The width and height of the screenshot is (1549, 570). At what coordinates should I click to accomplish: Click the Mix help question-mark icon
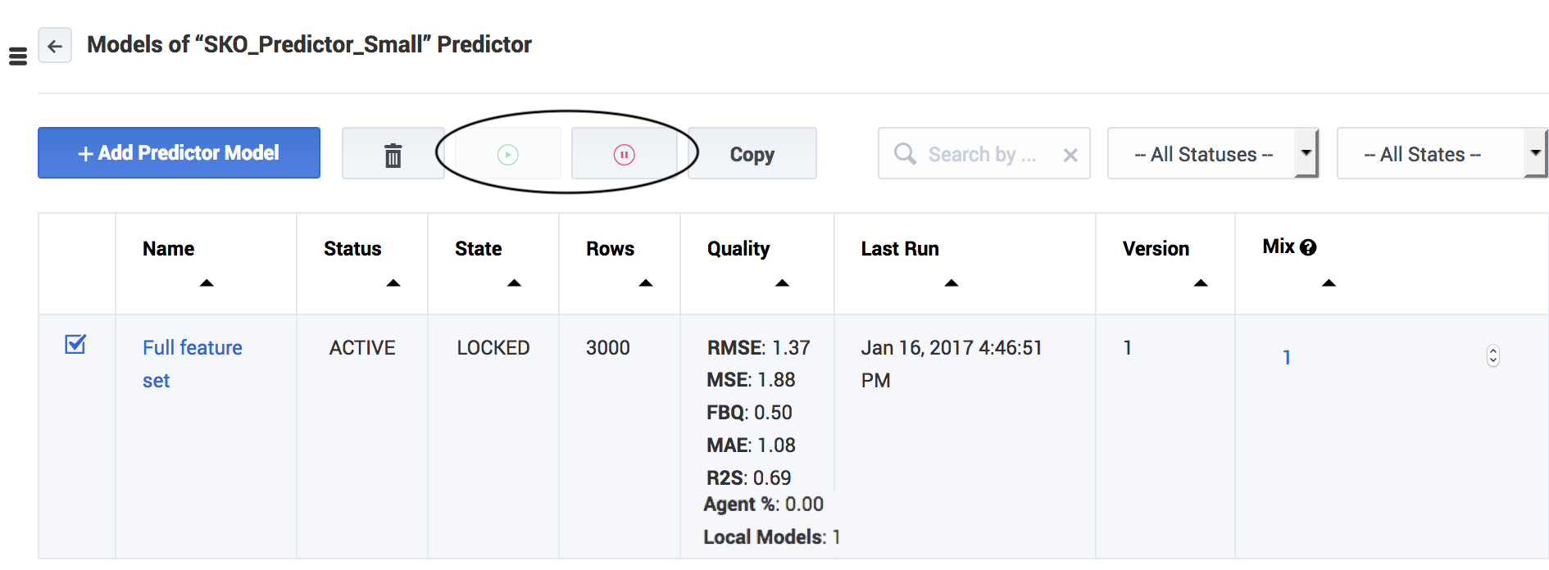coord(1308,247)
